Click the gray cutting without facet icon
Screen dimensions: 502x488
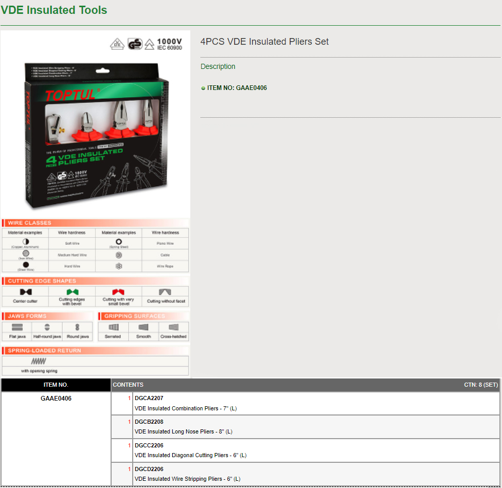tap(165, 292)
